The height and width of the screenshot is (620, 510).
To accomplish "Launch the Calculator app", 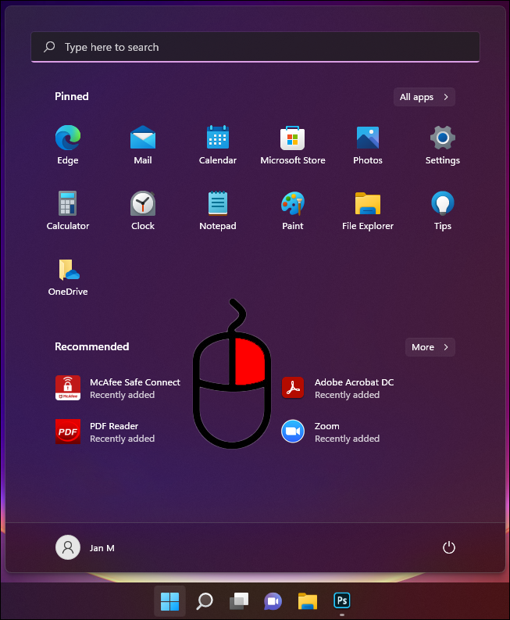I will coord(67,210).
